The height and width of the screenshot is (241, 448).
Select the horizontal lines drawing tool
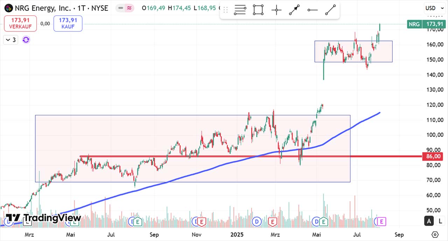(240, 10)
